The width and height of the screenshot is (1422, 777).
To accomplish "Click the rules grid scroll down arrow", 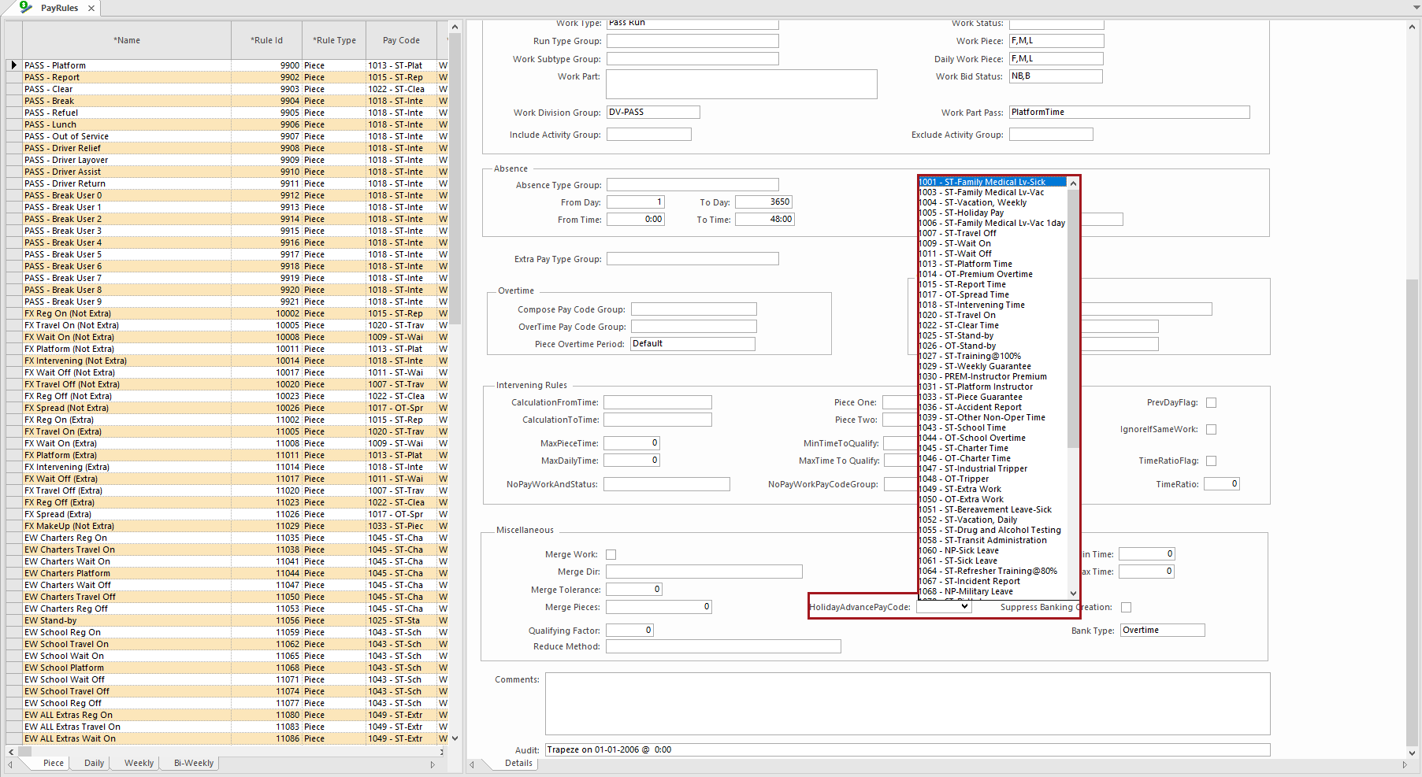I will (455, 738).
